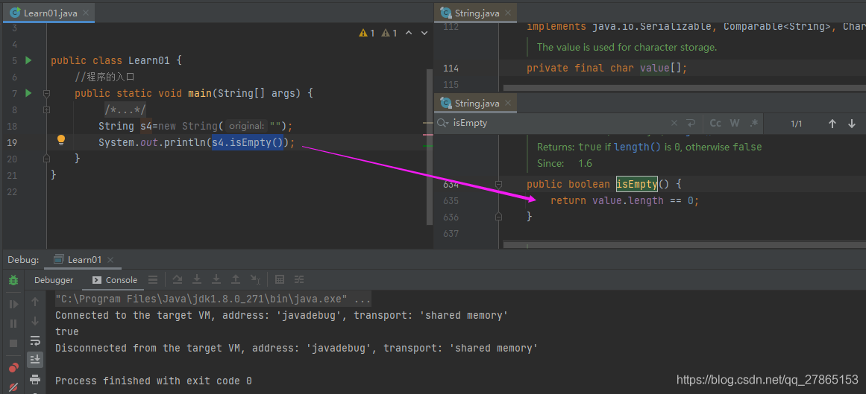Click the 'true' output line in console

(x=67, y=331)
